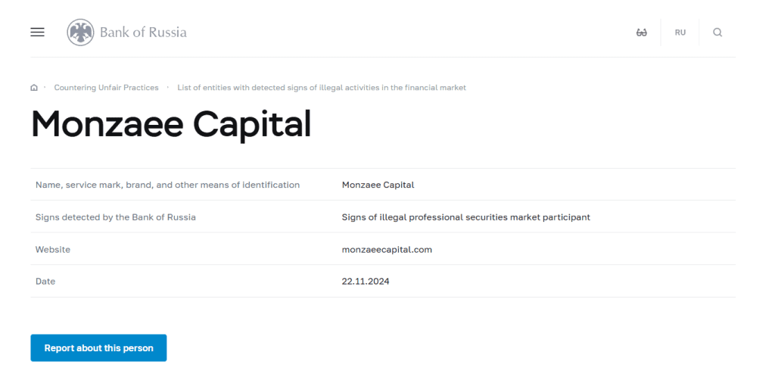Enable the visually impaired glasses mode
Image resolution: width=775 pixels, height=374 pixels.
click(642, 33)
